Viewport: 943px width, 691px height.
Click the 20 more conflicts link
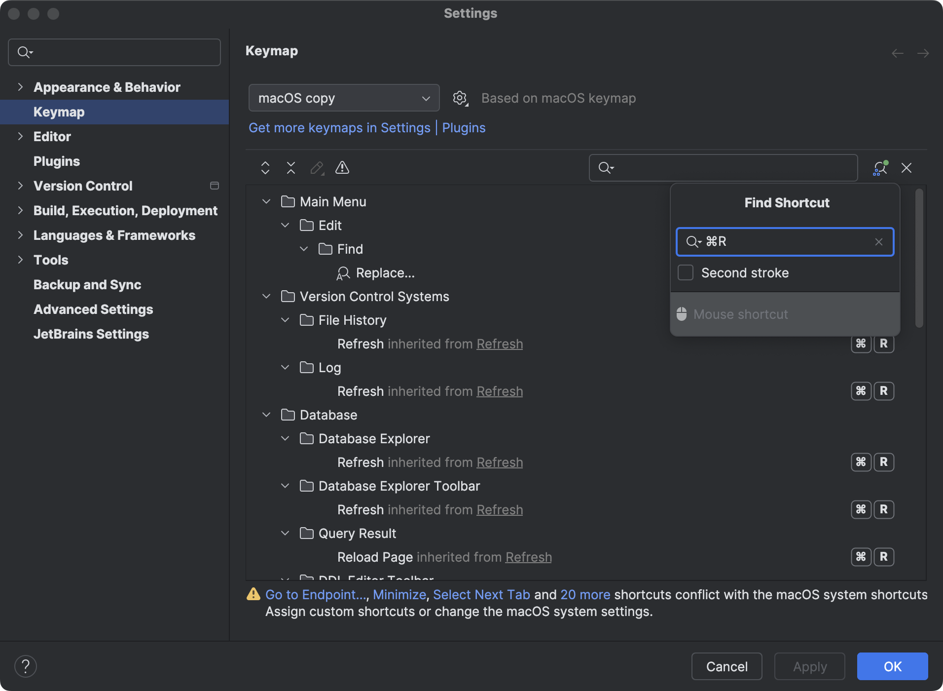pos(585,595)
